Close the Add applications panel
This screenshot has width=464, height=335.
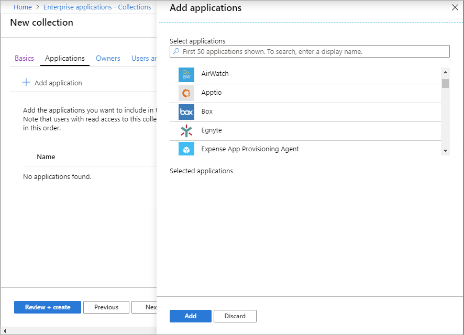click(x=455, y=8)
